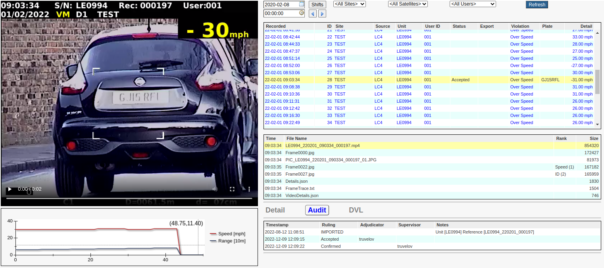This screenshot has height=268, width=604.
Task: Click the Shifts button
Action: 317,5
